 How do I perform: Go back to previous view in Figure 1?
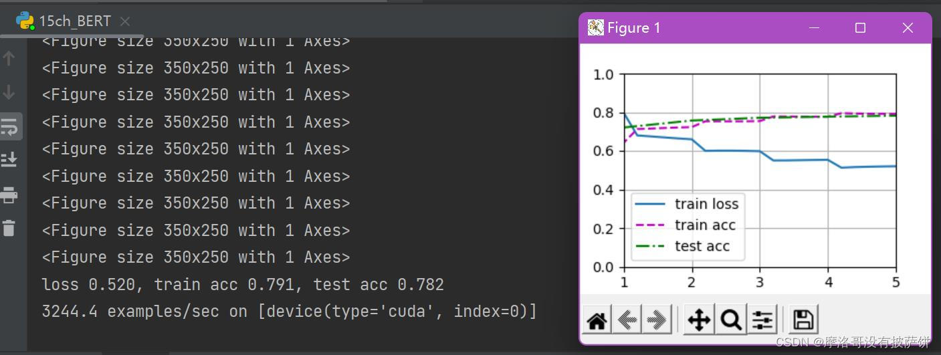pos(627,320)
